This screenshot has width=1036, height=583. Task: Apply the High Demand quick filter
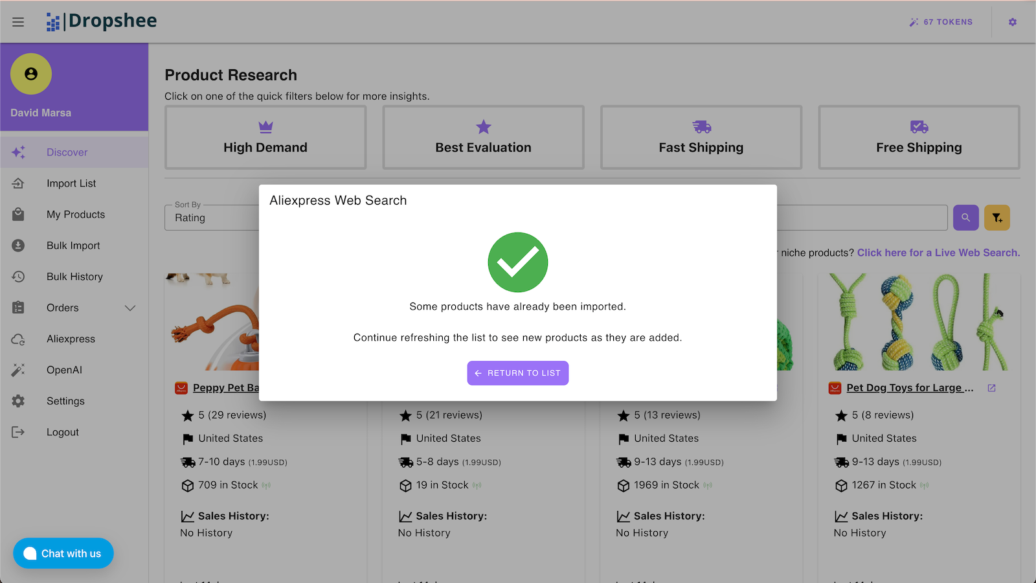tap(265, 137)
